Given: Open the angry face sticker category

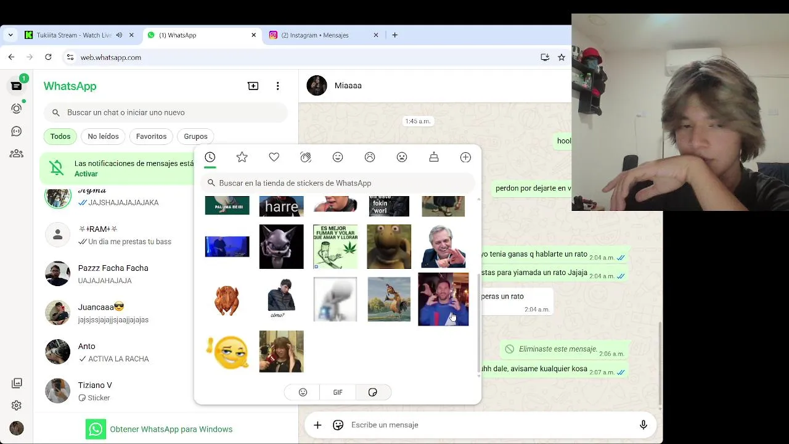Looking at the screenshot, I should coord(402,157).
